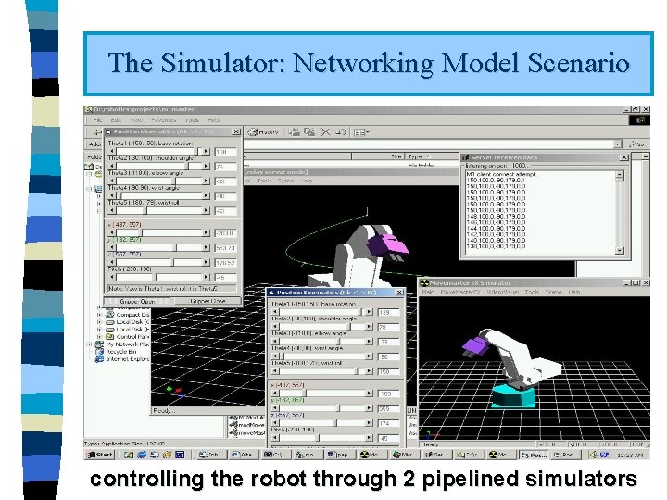Screen dimensions: 667x500
Task: Select Control Panel in the folder tree
Action: [128, 336]
